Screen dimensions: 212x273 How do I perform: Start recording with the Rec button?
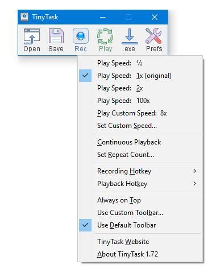81,40
